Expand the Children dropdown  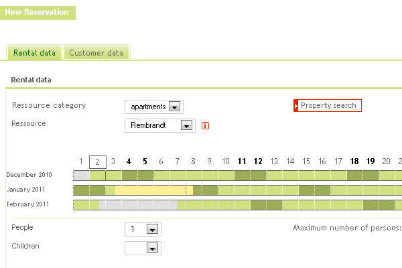[152, 248]
